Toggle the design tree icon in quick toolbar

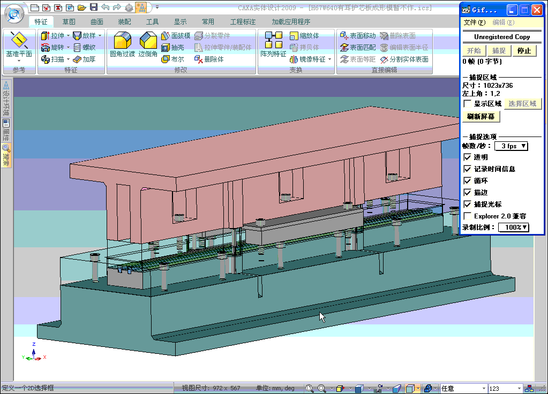click(141, 7)
